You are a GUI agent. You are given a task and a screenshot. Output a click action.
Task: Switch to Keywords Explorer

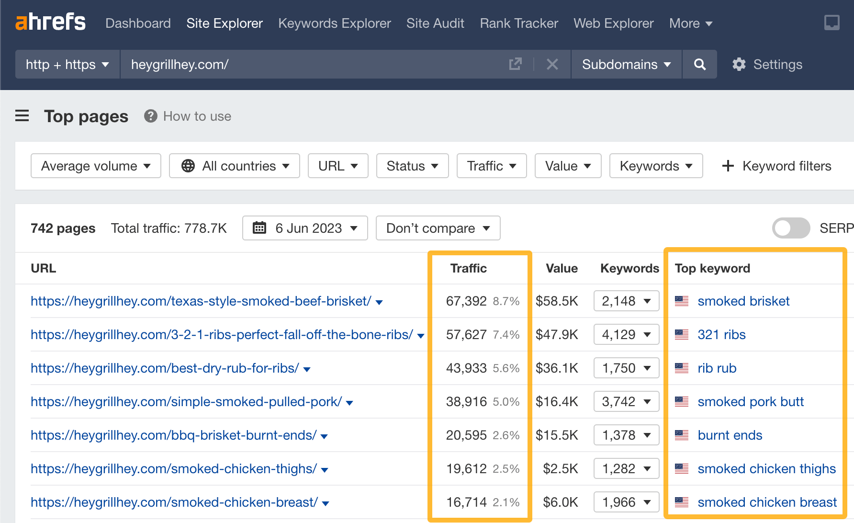point(334,23)
